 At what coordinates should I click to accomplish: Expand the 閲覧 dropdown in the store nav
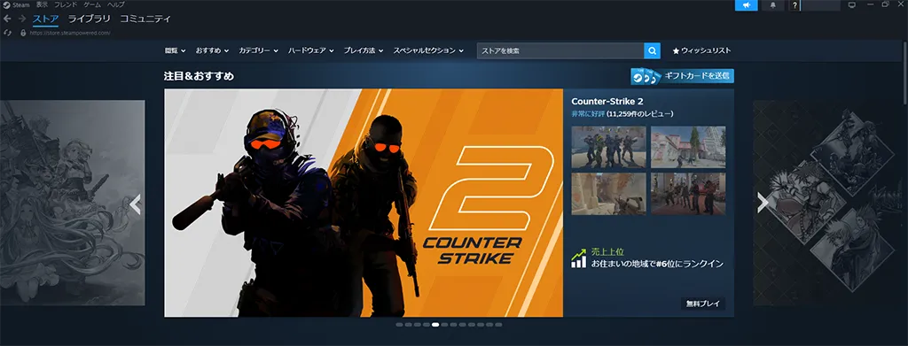pos(175,50)
